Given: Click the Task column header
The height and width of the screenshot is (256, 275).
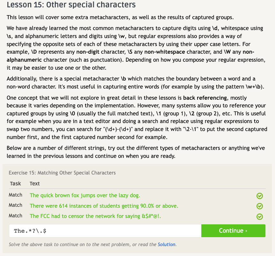Looking at the screenshot, I should click(x=15, y=183).
